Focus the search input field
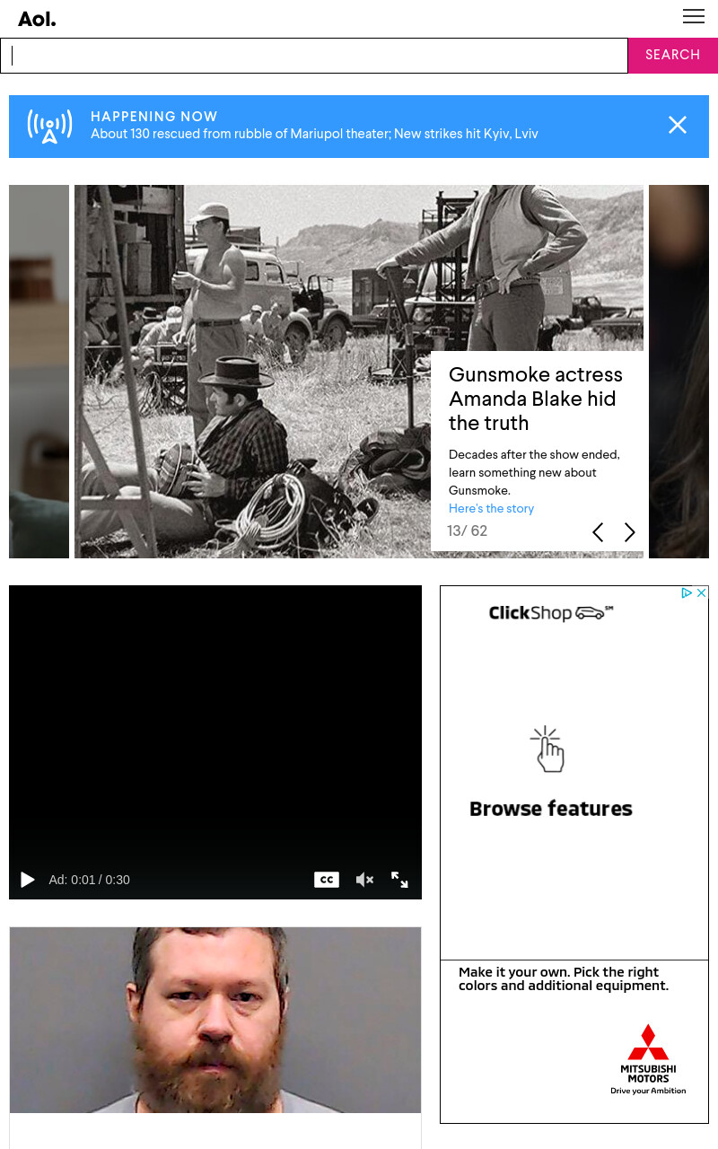 click(x=314, y=56)
